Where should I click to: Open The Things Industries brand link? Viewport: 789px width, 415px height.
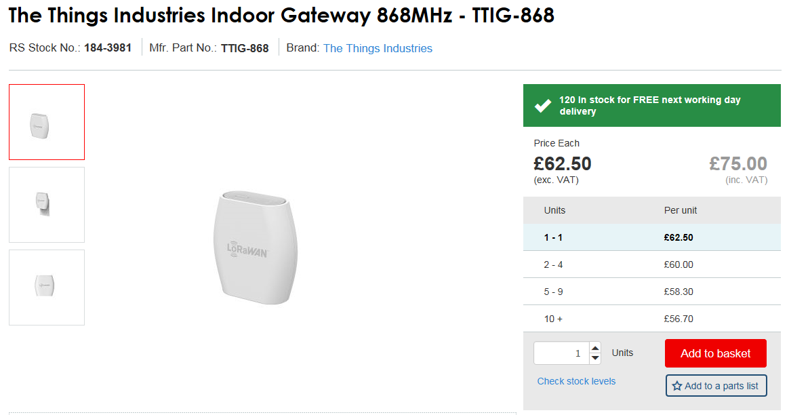tap(378, 48)
